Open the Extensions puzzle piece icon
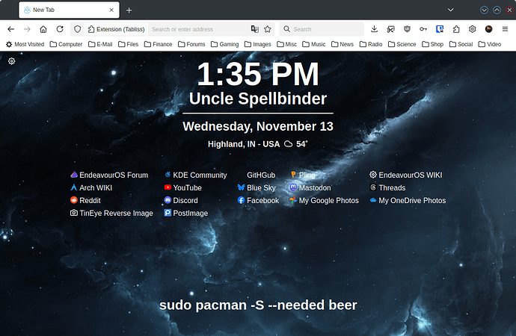 pyautogui.click(x=456, y=29)
